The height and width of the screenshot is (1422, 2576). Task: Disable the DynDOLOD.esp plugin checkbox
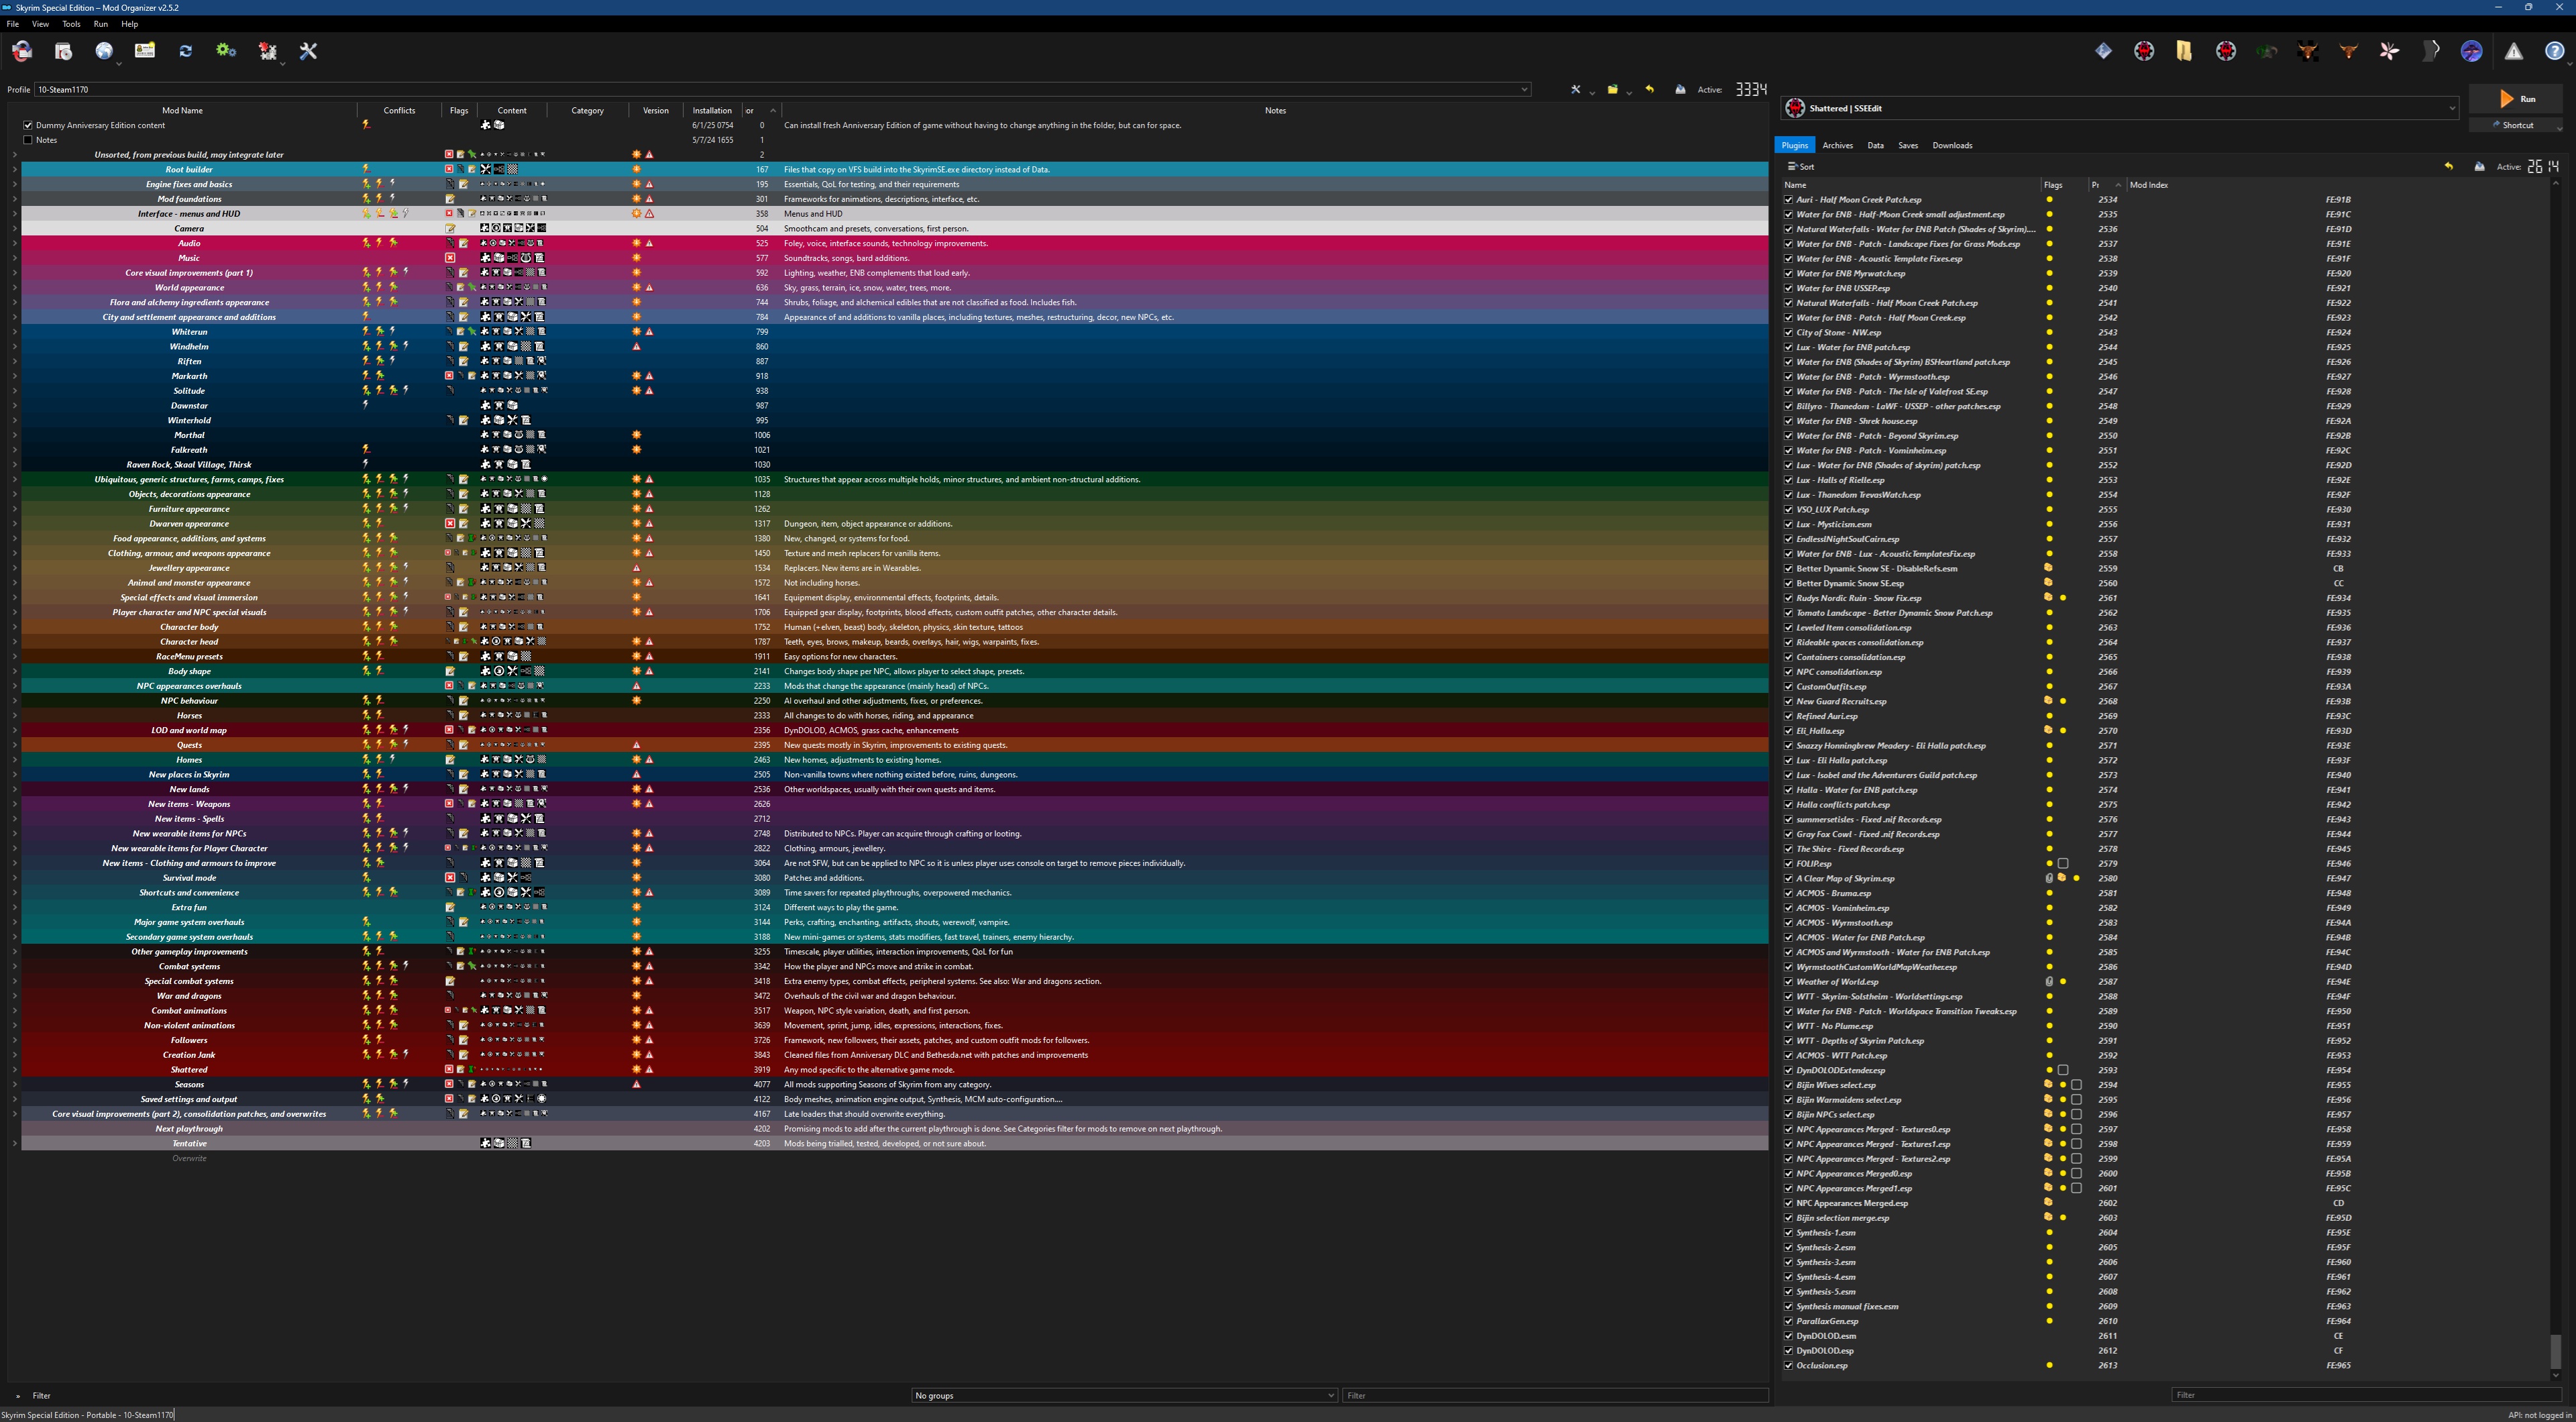(x=1788, y=1351)
